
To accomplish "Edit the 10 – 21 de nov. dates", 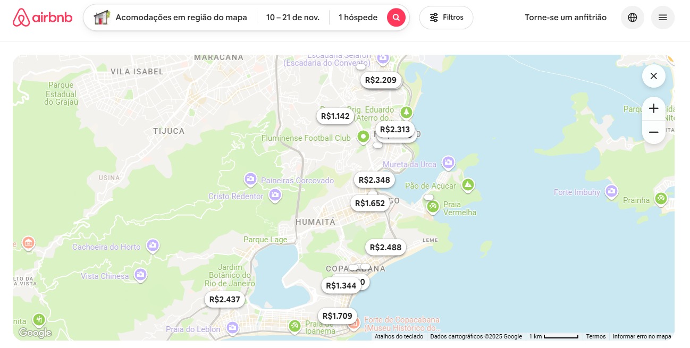I will point(293,18).
